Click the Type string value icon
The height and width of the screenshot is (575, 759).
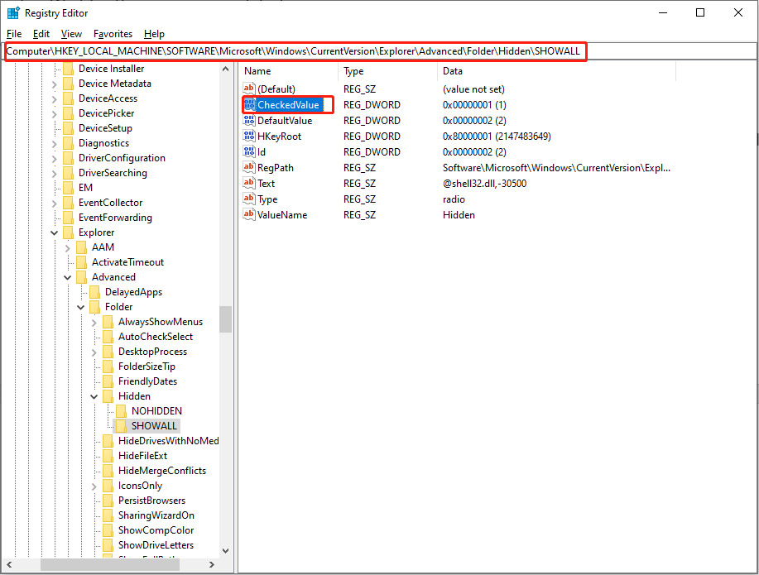tap(249, 199)
